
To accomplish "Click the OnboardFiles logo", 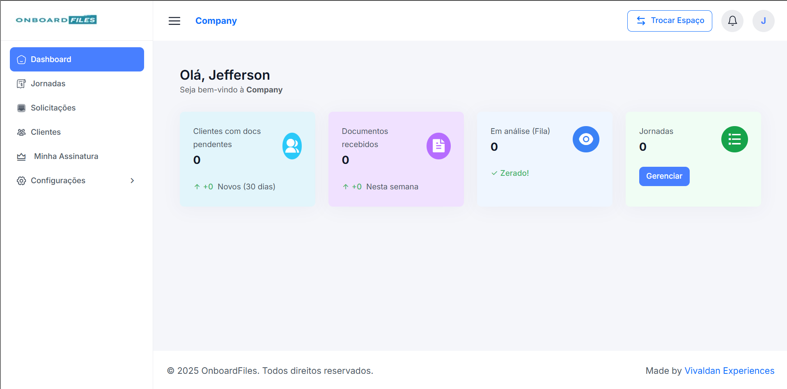I will [56, 20].
